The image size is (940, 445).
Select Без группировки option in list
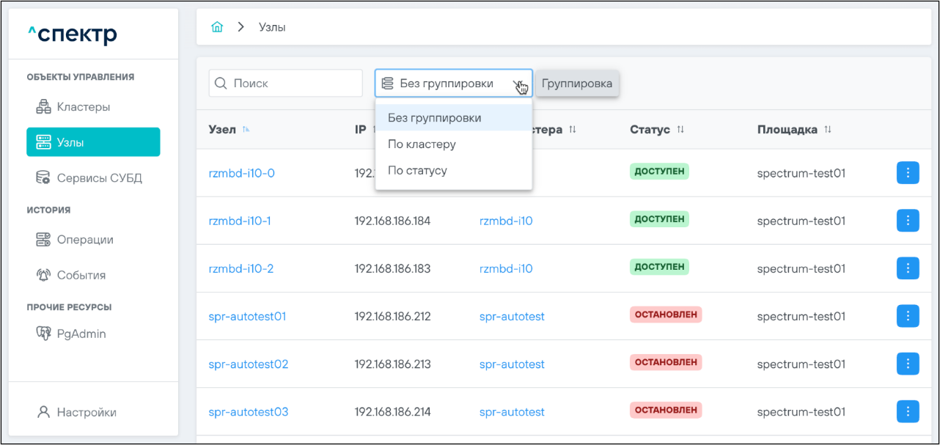tap(434, 118)
